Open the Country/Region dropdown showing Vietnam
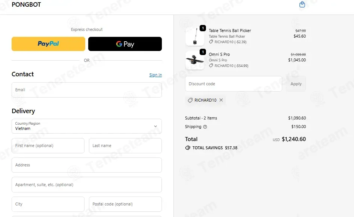The image size is (354, 217). [x=87, y=126]
